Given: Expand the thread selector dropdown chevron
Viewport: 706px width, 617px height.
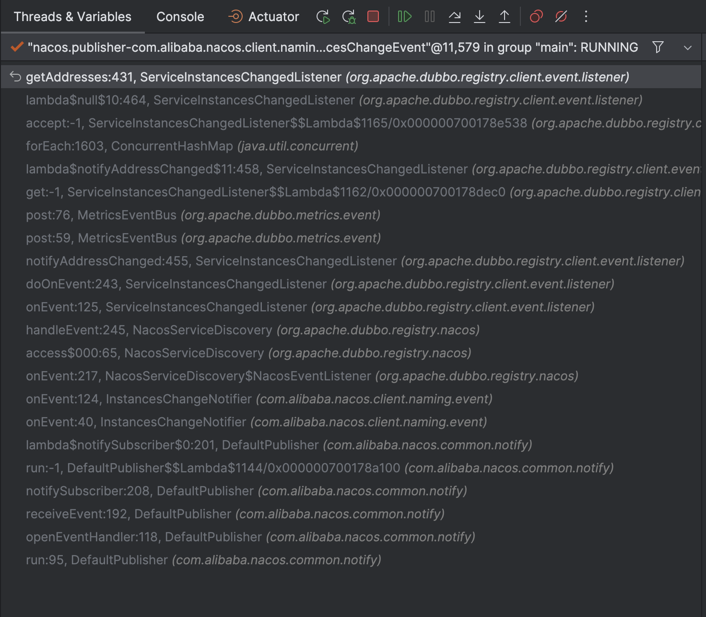Looking at the screenshot, I should point(688,47).
